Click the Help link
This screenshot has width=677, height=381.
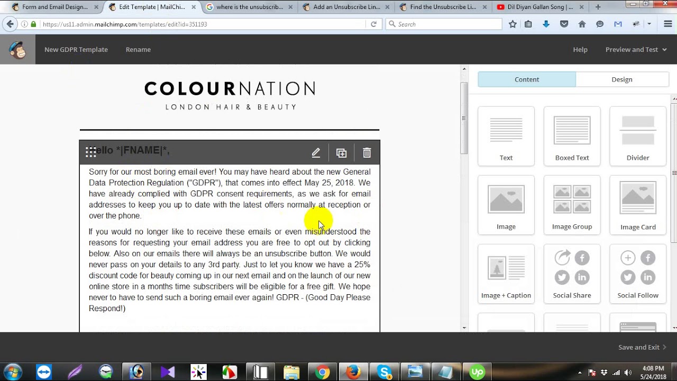pos(580,49)
